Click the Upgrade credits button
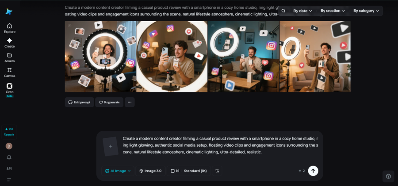 pyautogui.click(x=9, y=132)
